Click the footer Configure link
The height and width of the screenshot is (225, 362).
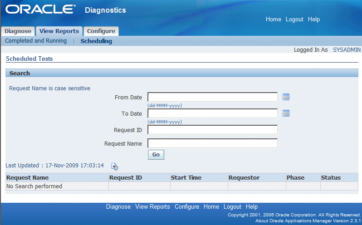tap(187, 206)
